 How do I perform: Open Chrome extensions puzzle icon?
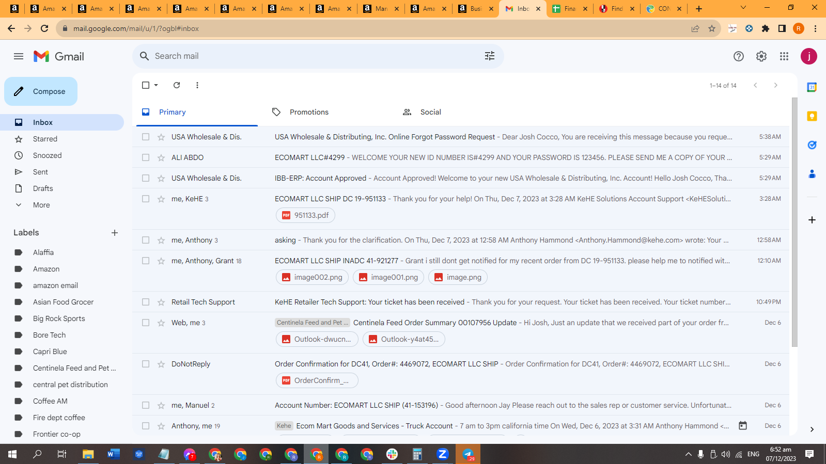click(766, 28)
